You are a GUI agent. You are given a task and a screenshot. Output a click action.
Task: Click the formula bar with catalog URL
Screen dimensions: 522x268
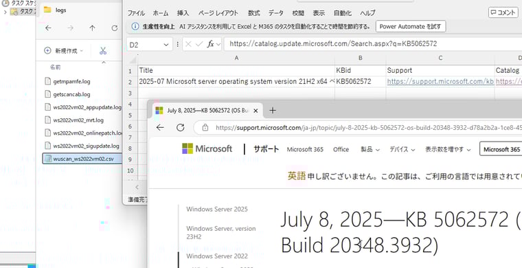click(373, 43)
